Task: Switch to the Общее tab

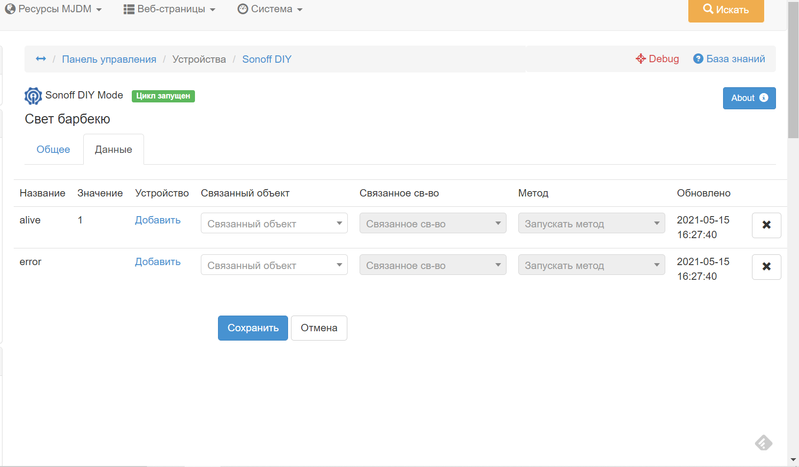Action: pos(53,149)
